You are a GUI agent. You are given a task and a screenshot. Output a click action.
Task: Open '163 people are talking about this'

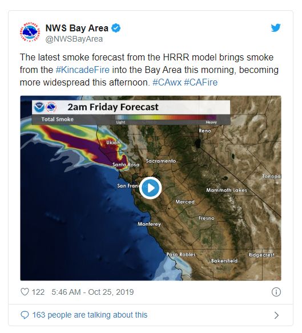(90, 315)
